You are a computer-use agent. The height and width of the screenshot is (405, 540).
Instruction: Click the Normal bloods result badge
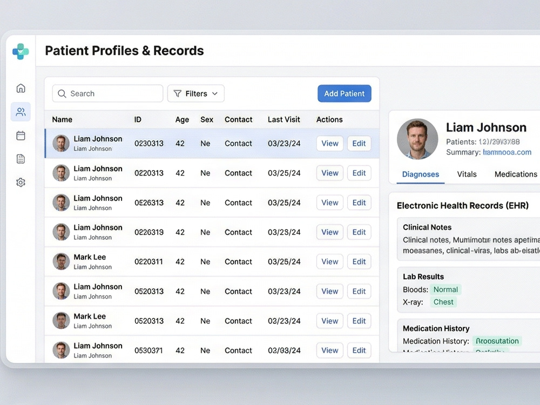(446, 289)
